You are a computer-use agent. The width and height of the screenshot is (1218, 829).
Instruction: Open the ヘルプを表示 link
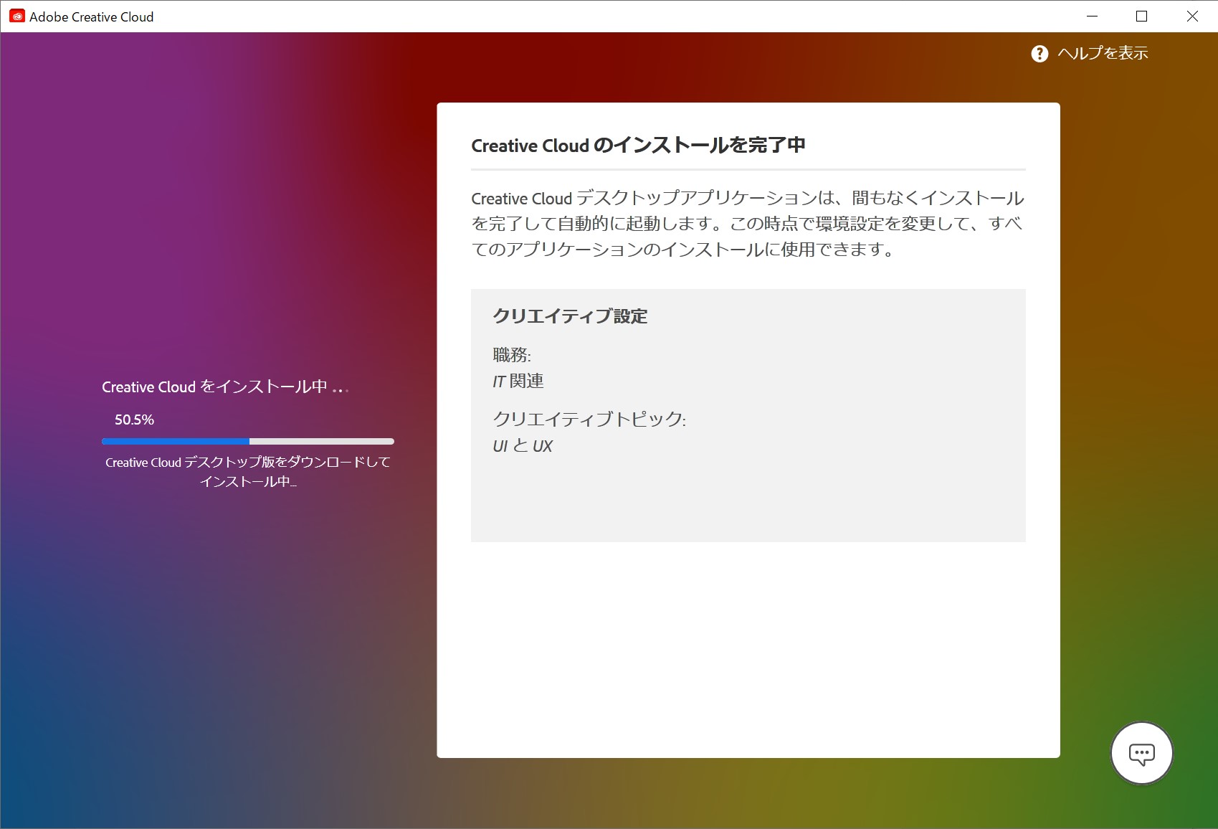pyautogui.click(x=1103, y=53)
